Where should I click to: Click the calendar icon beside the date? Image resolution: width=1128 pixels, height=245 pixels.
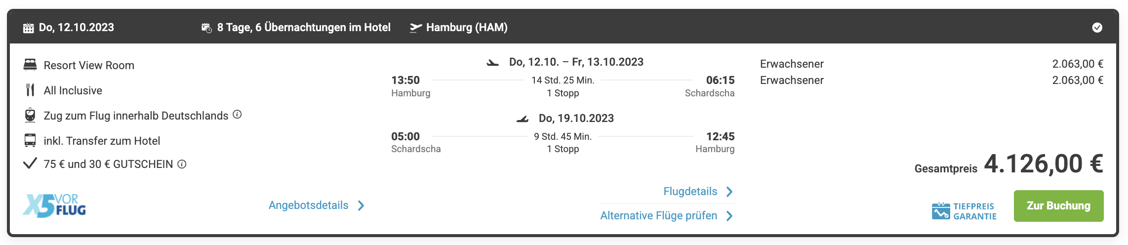(x=29, y=28)
